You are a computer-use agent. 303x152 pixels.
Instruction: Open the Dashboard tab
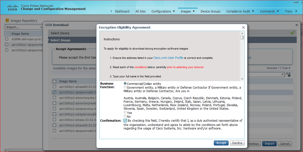(x=122, y=11)
